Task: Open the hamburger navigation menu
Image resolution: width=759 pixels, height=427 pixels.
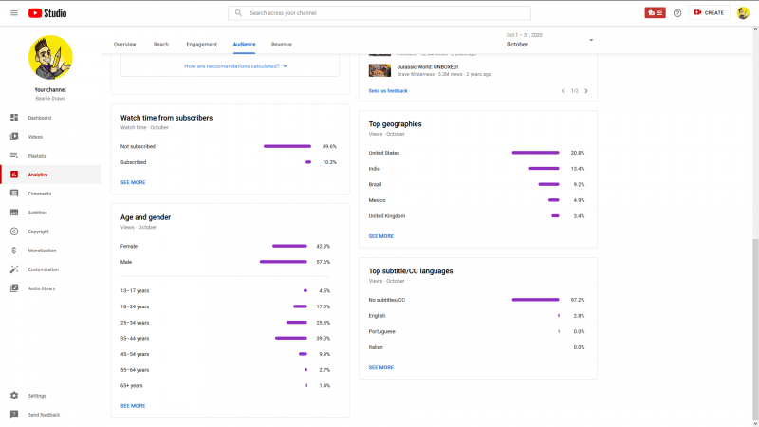Action: [14, 12]
